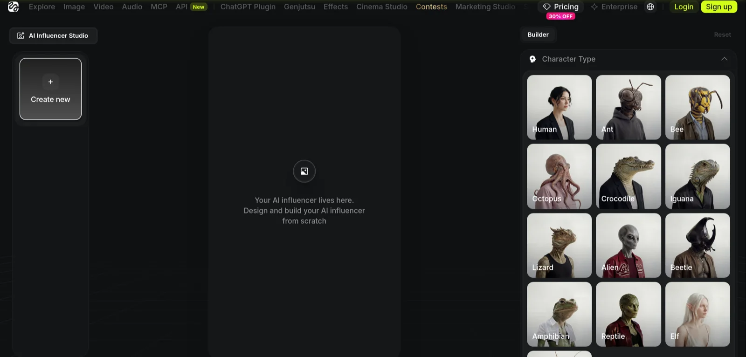Reset the builder settings

click(722, 34)
